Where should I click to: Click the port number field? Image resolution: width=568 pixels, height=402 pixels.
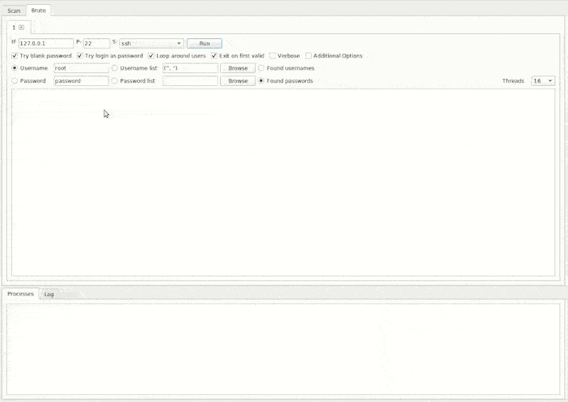click(x=96, y=43)
